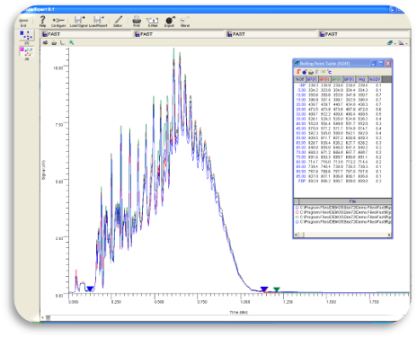Switch units with the °C icon
The image size is (417, 338).
click(329, 72)
